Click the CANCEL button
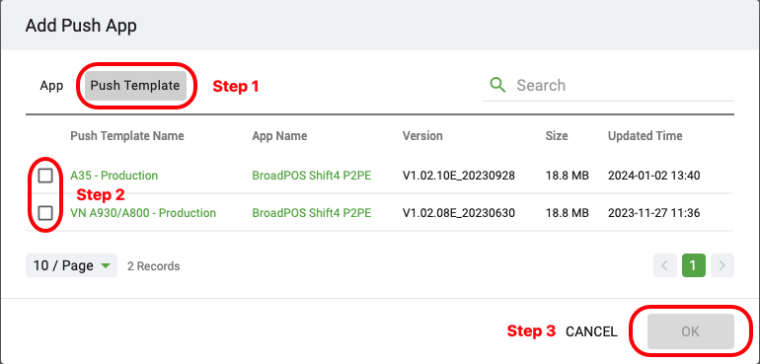This screenshot has height=364, width=760. pyautogui.click(x=592, y=331)
